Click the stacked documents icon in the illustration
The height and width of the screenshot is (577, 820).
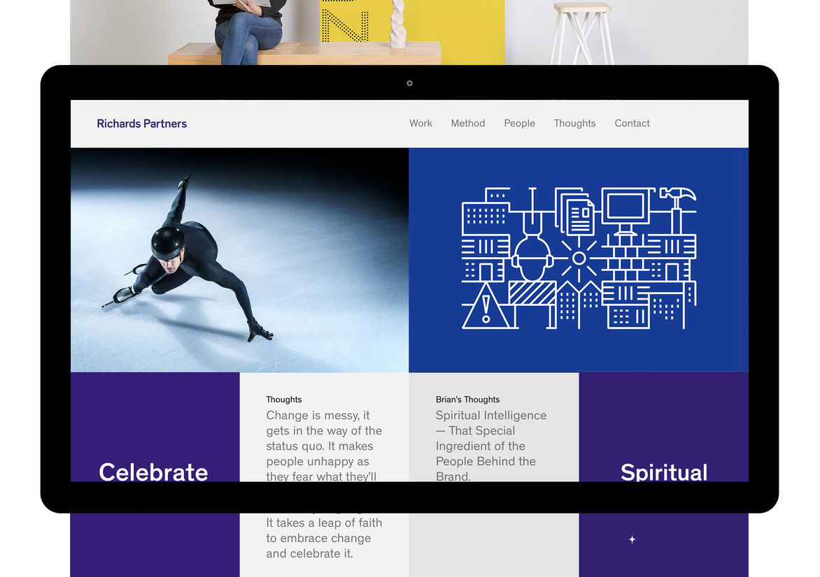click(x=576, y=212)
